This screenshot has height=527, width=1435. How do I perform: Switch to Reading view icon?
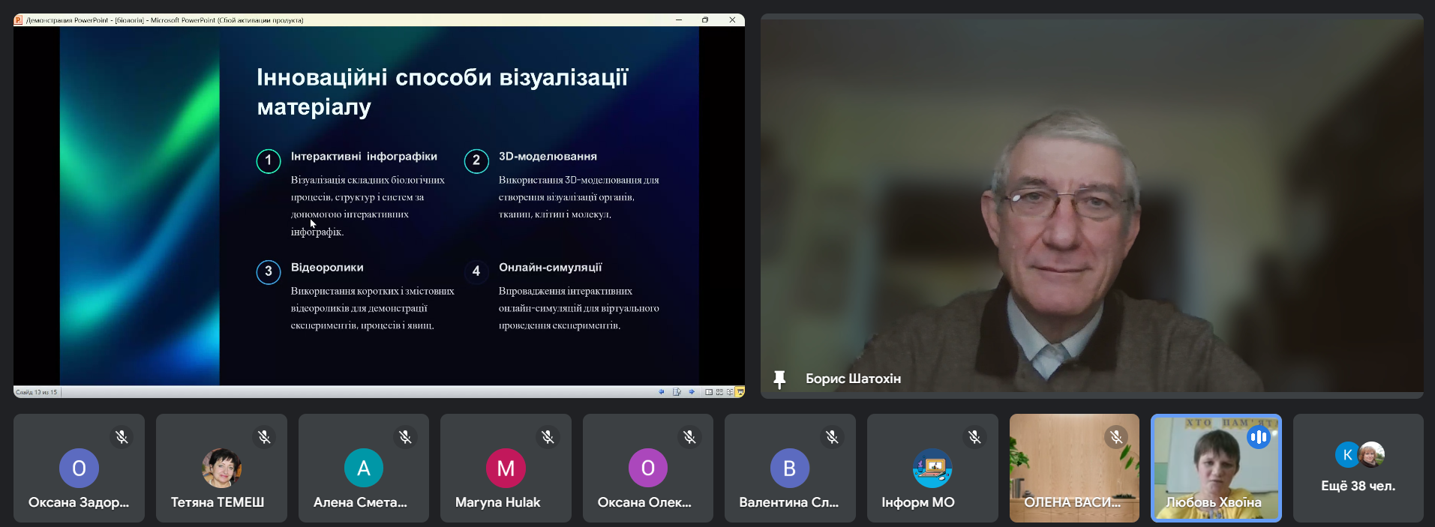point(730,392)
